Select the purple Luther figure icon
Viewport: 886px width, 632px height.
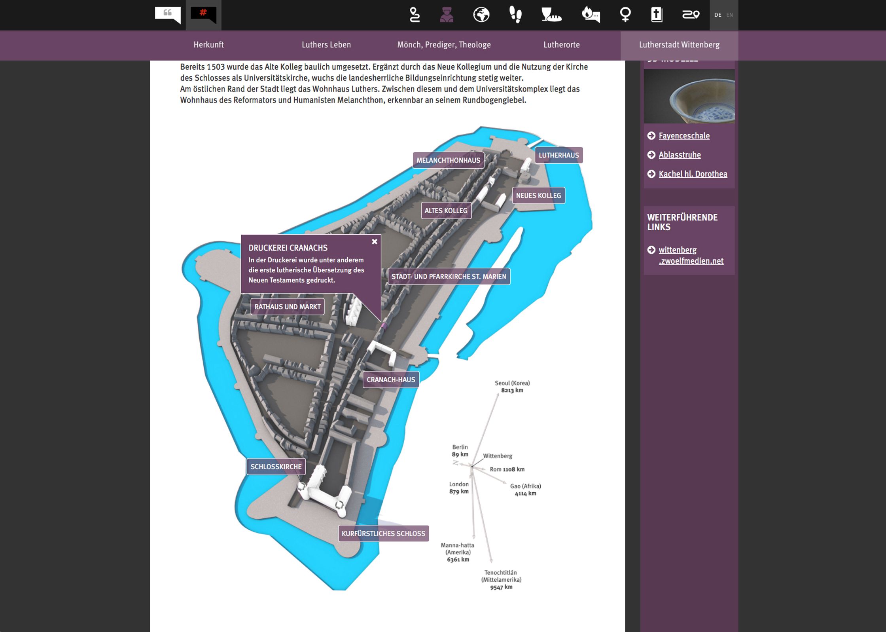pos(447,15)
